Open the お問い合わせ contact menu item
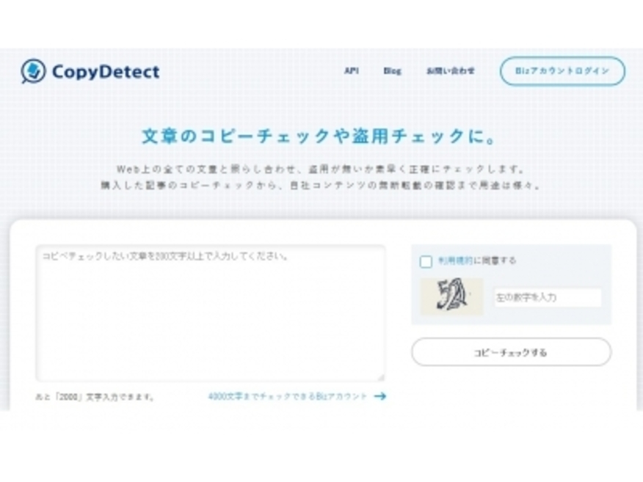The image size is (643, 482). tap(451, 71)
